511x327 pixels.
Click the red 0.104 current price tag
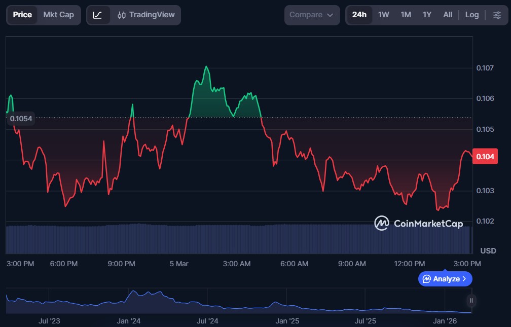coord(485,157)
